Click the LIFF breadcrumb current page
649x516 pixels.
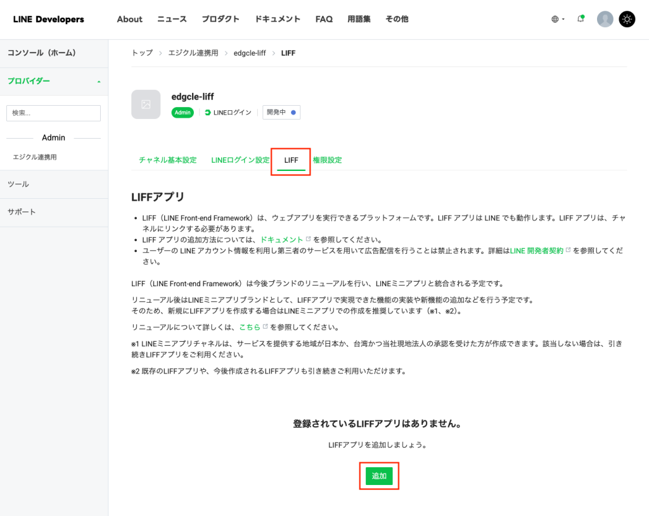(288, 53)
